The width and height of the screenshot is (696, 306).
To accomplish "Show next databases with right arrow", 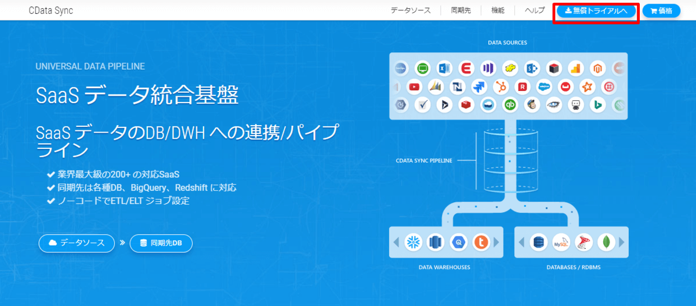I will (x=622, y=242).
